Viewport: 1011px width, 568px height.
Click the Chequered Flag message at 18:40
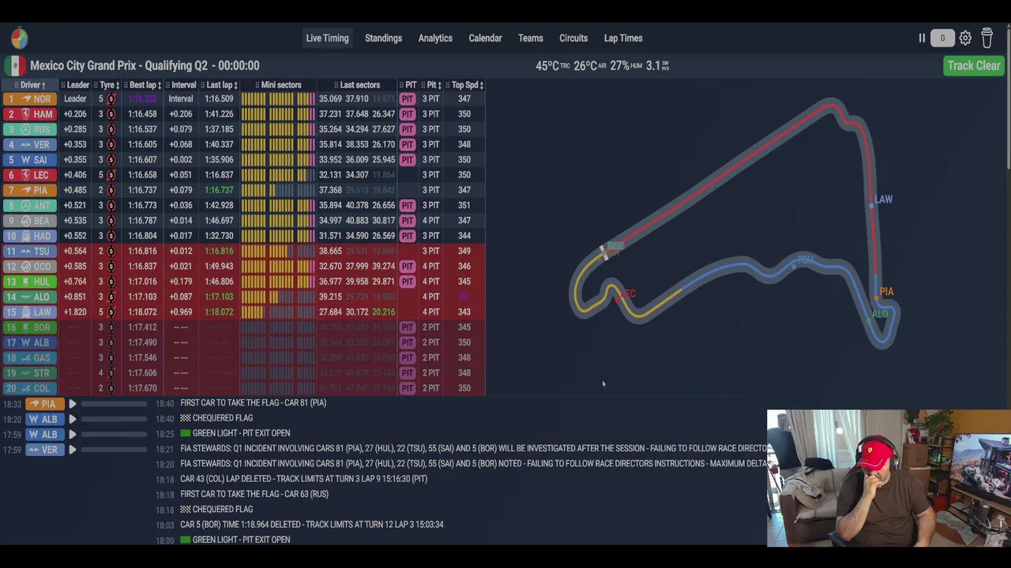pyautogui.click(x=216, y=418)
